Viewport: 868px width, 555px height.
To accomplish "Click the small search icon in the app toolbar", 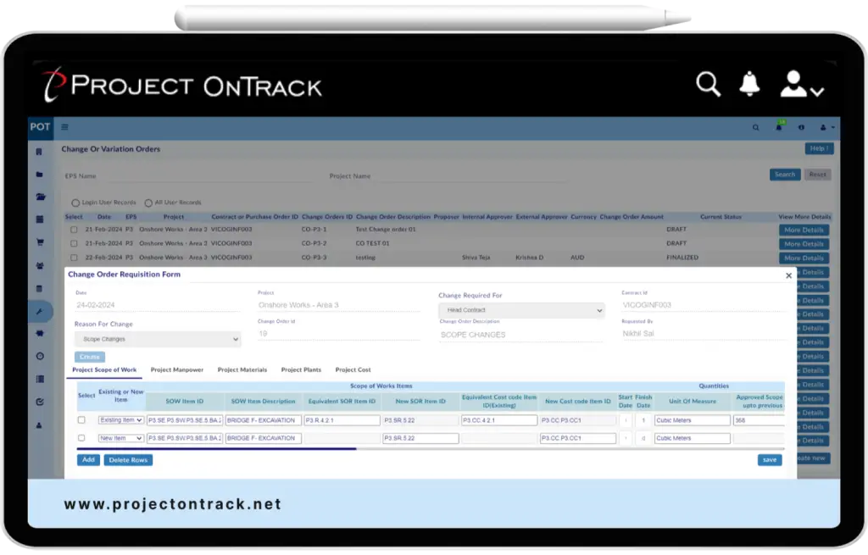I will 755,128.
